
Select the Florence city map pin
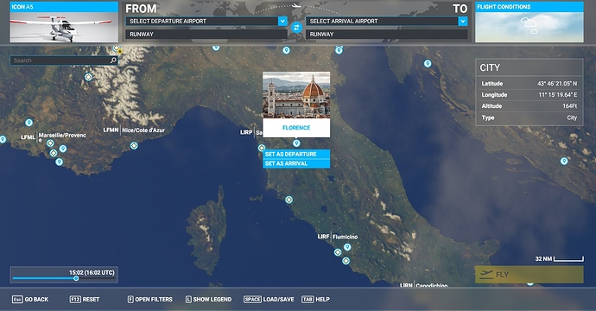pyautogui.click(x=296, y=143)
